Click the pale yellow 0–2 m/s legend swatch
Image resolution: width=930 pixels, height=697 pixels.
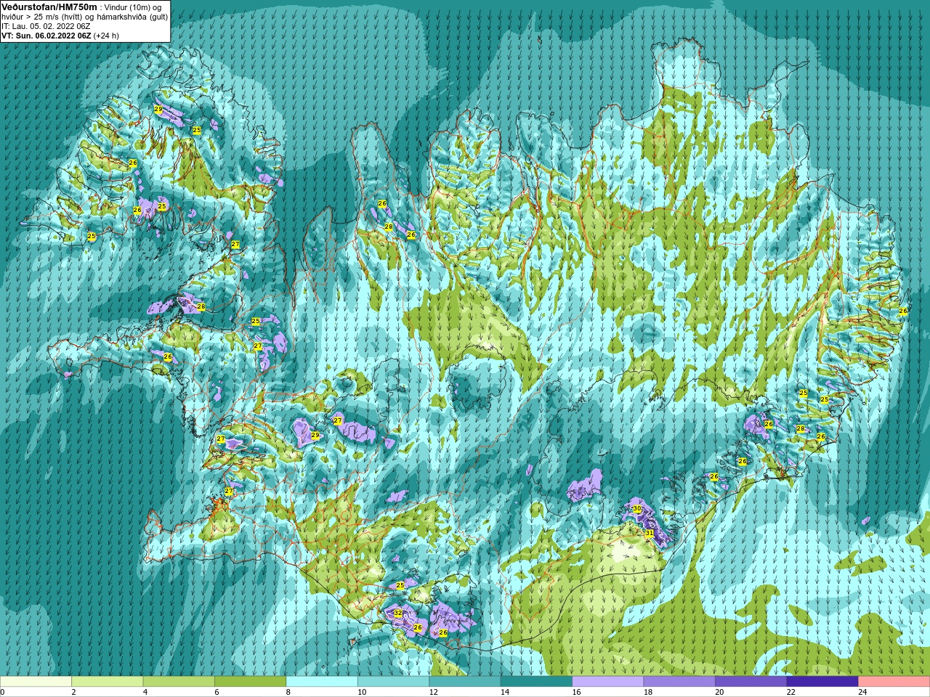pyautogui.click(x=36, y=682)
